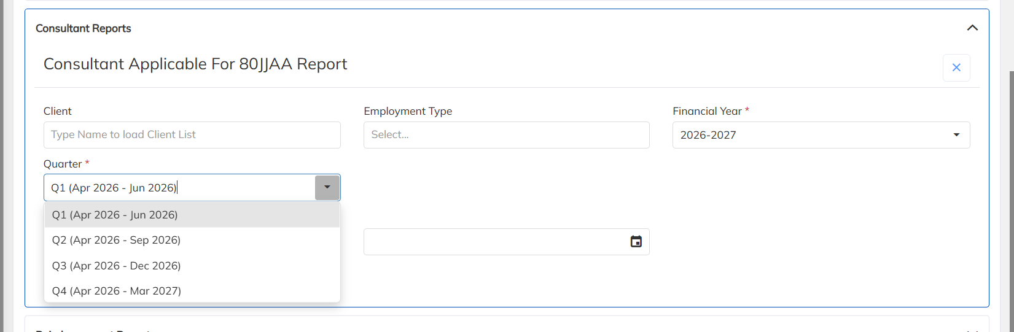Click inside the Quarter text input
1014x332 pixels.
[x=179, y=188]
